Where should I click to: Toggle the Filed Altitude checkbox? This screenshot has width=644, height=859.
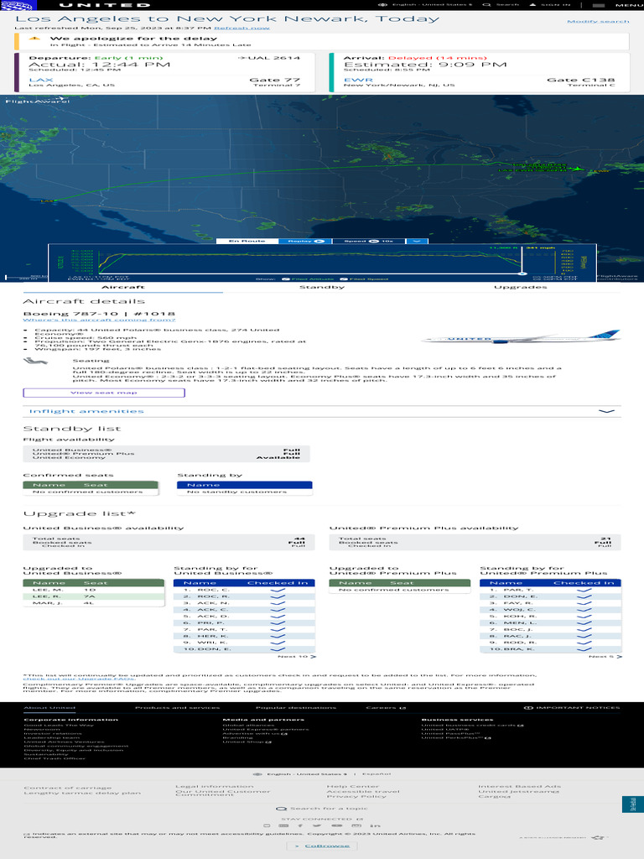coord(285,279)
